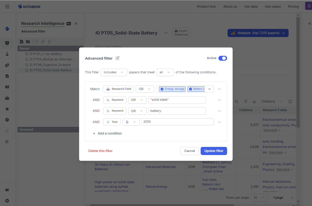312x206 pixels.
Task: Open the Rows per page dropdown
Action: coord(259,198)
